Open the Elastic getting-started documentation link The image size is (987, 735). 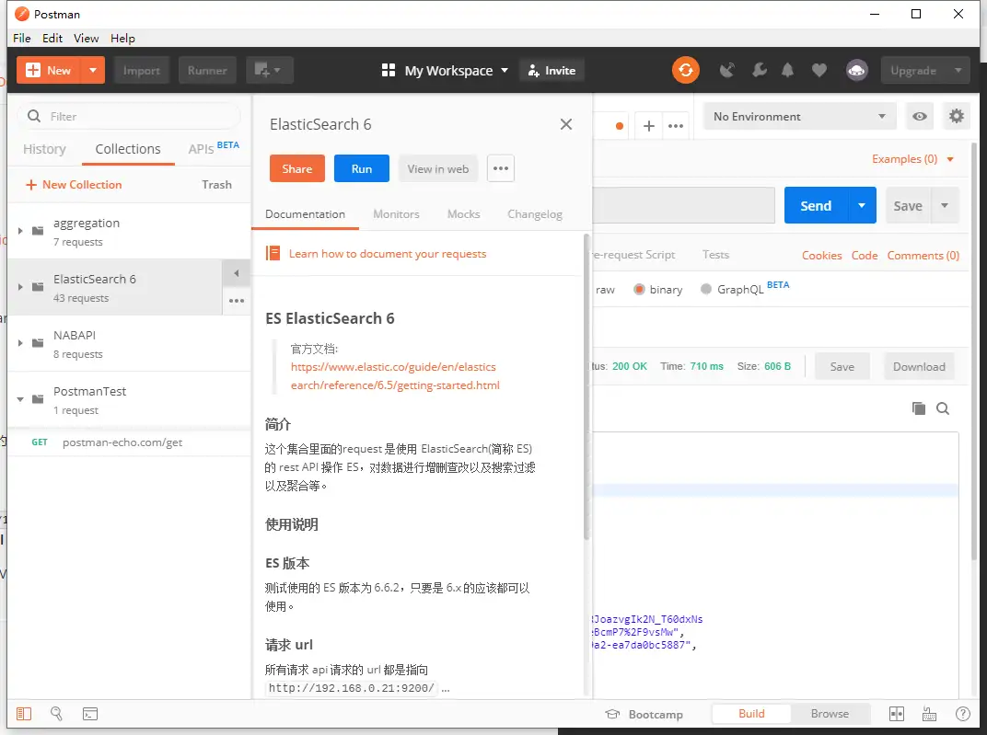click(395, 375)
